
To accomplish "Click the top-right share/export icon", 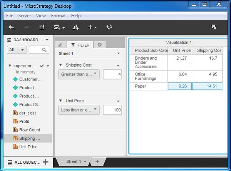I will 214,27.
